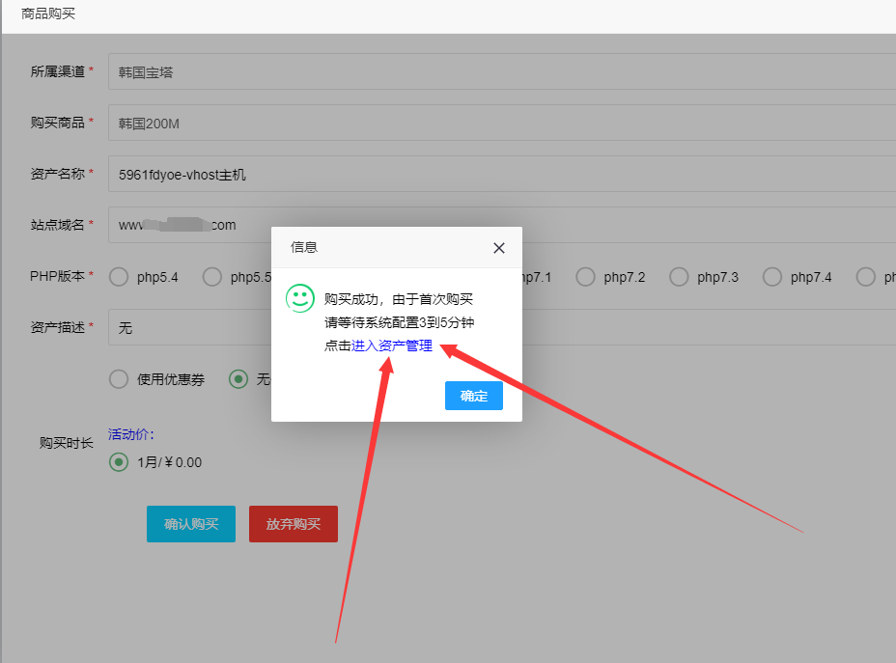This screenshot has width=896, height=663.
Task: Select the php7.3 radio button
Action: (679, 277)
